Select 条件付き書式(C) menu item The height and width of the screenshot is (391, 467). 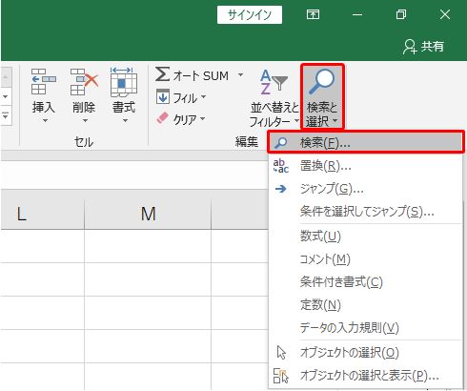click(366, 282)
